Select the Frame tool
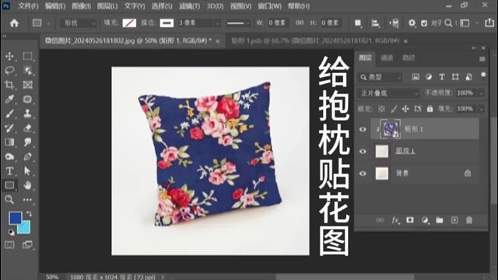Image resolution: width=498 pixels, height=280 pixels. point(28,85)
